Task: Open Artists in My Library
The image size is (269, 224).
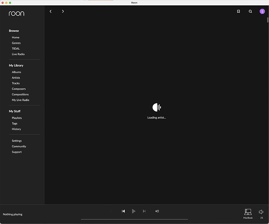Action: (16, 78)
